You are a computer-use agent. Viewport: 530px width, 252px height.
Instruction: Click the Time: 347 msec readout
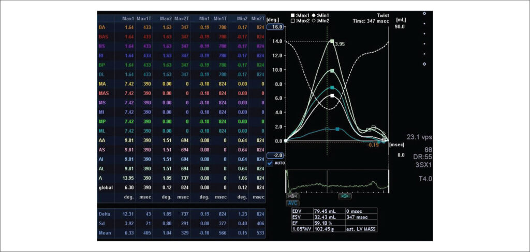[371, 21]
